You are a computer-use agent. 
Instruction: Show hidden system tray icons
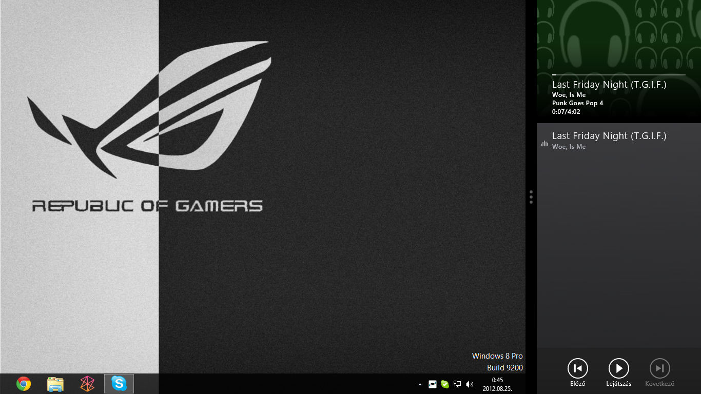(420, 384)
